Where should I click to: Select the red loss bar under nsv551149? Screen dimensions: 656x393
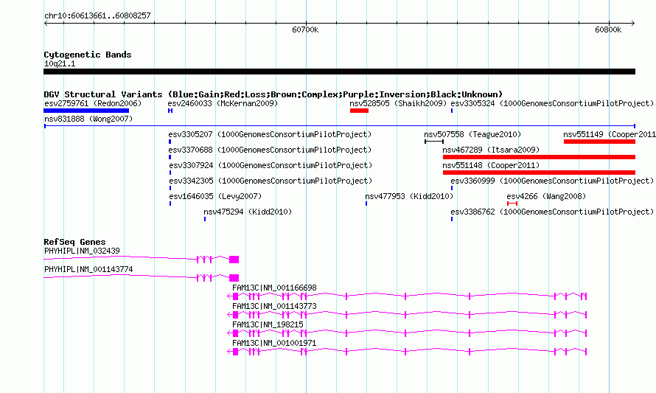599,142
